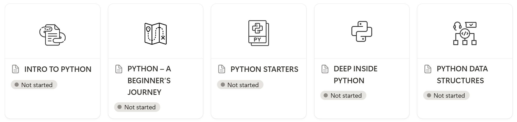Open PYTHON – A BEGINNER'S JOURNEY page
517x122 pixels.
pyautogui.click(x=149, y=80)
